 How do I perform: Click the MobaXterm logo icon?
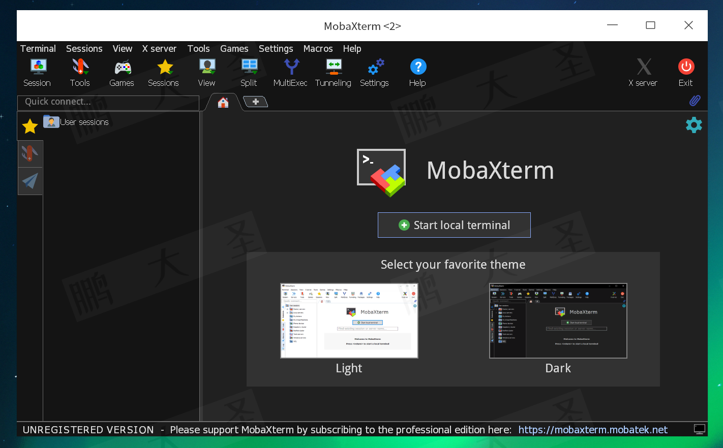(381, 173)
